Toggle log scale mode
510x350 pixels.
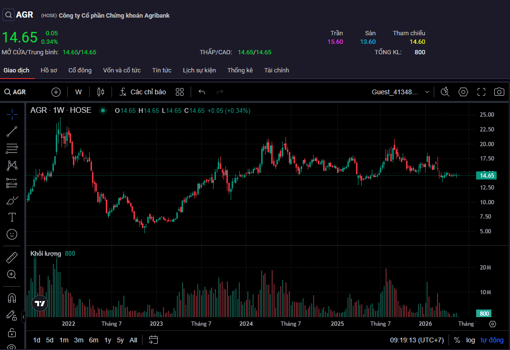point(470,340)
